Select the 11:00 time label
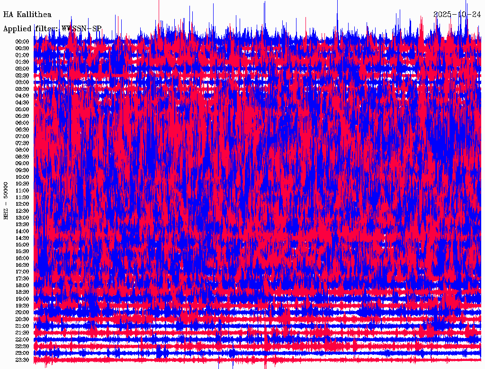485x369 pixels. [22, 191]
